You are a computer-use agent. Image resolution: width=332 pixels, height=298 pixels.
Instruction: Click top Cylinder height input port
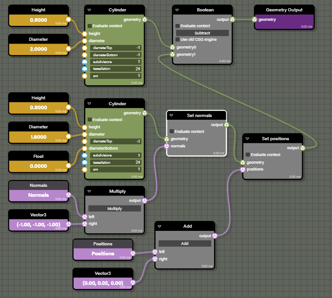pyautogui.click(x=84, y=34)
